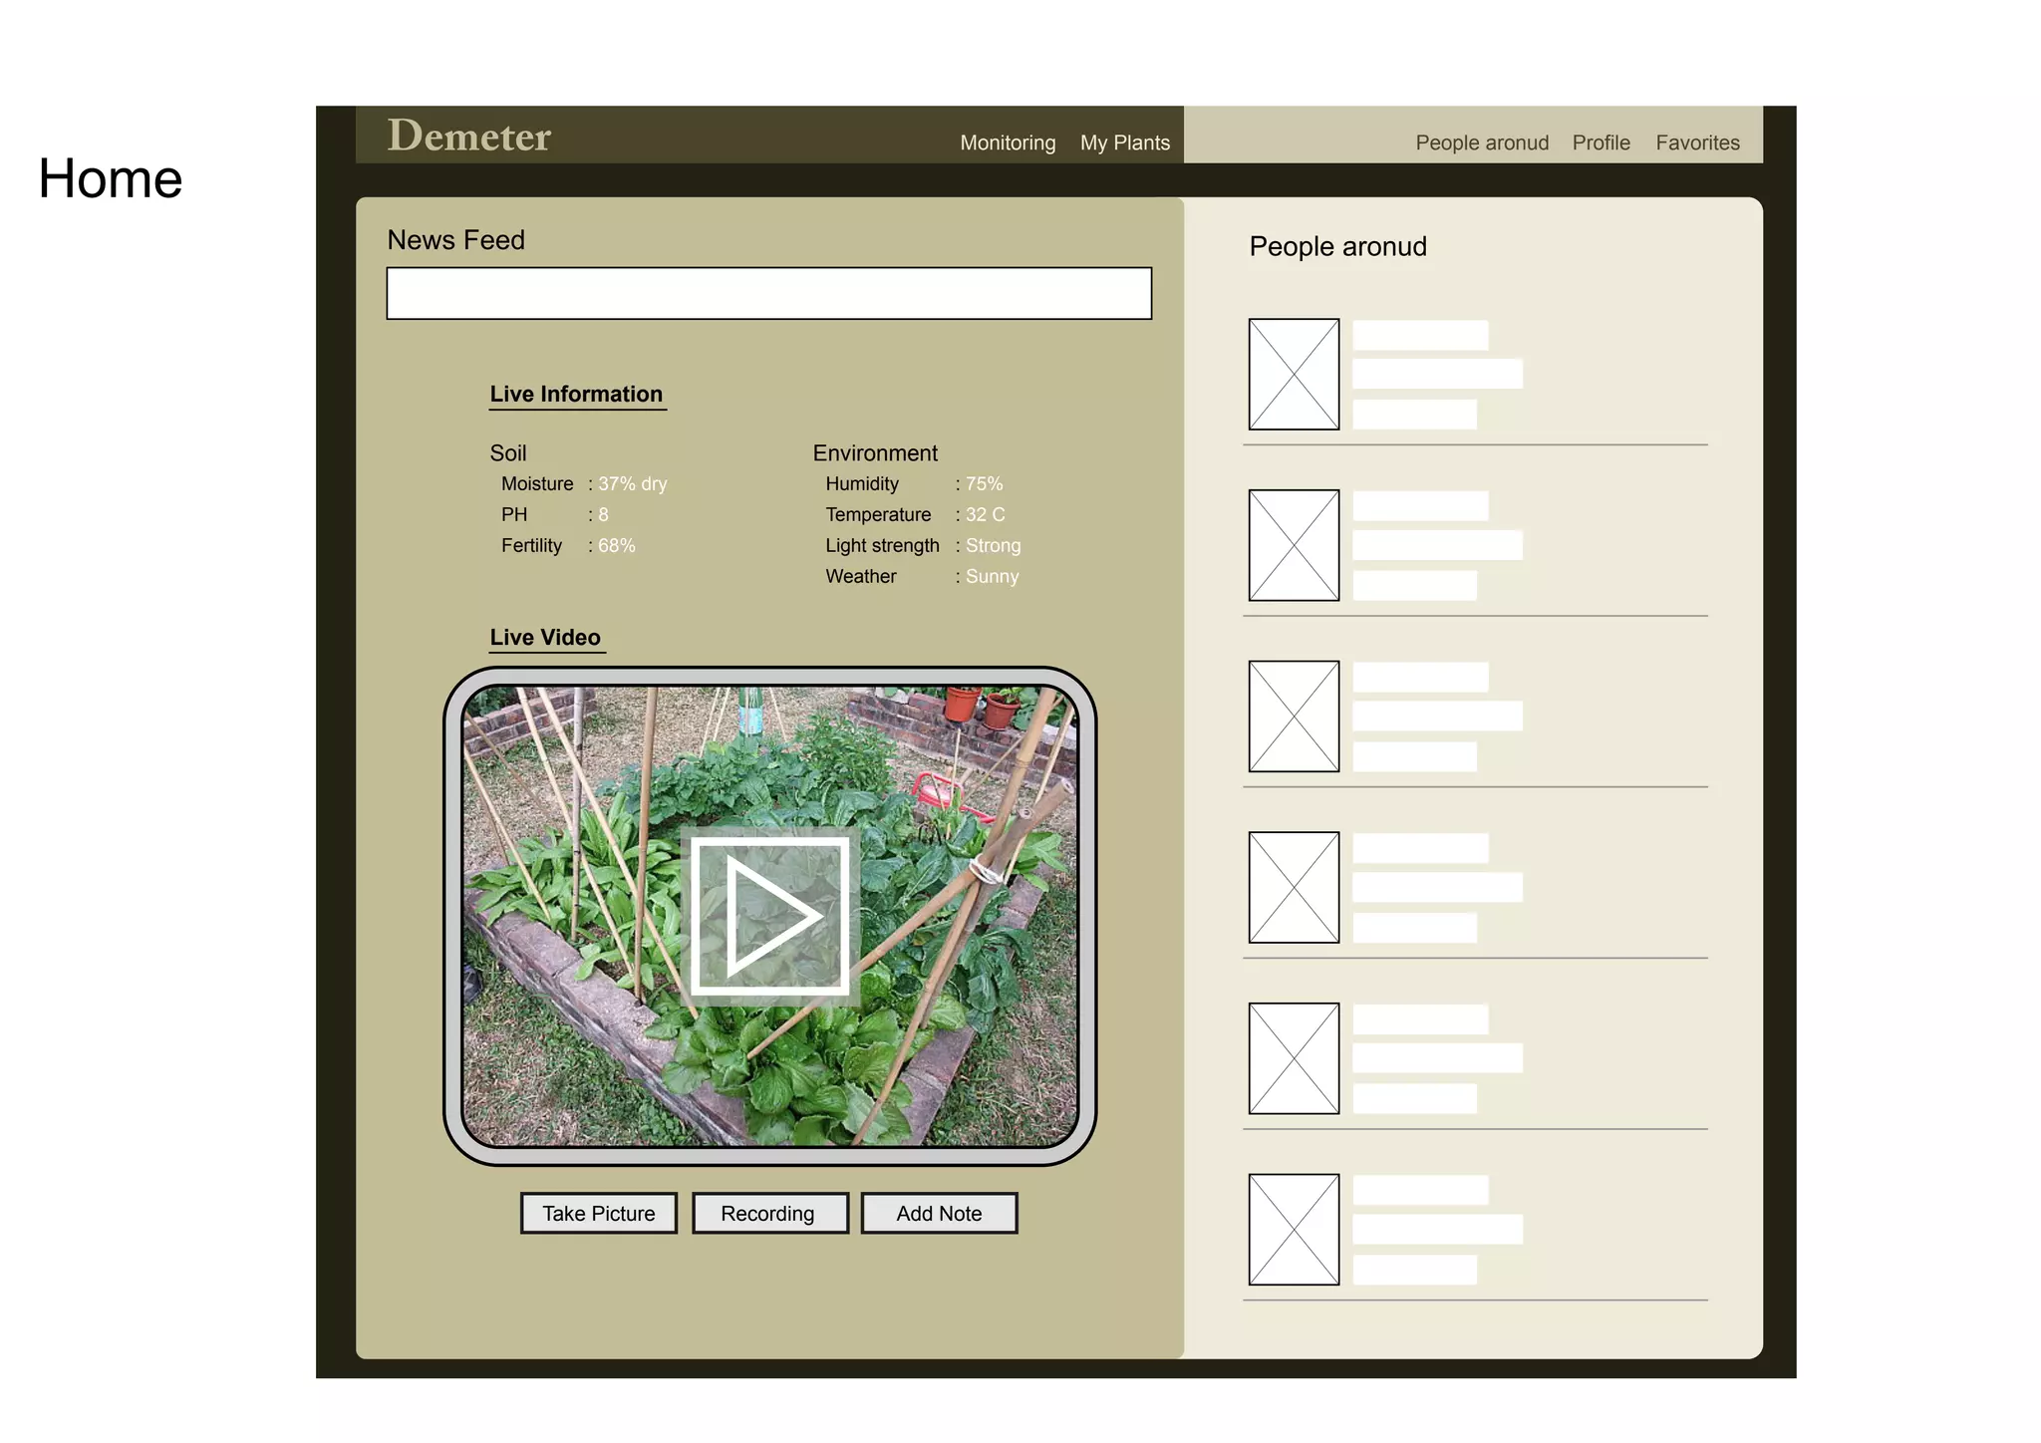Screen dimensions: 2041x1443
Task: Start Recording the live video
Action: (769, 1213)
